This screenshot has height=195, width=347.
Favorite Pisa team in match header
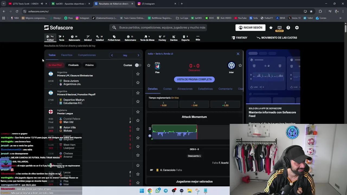149,66
